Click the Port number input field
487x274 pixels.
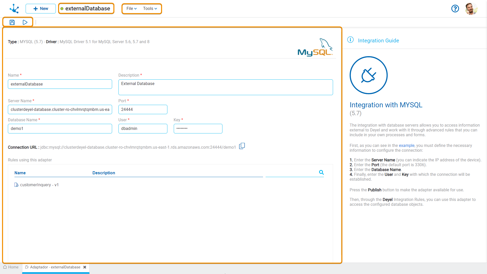pos(143,109)
